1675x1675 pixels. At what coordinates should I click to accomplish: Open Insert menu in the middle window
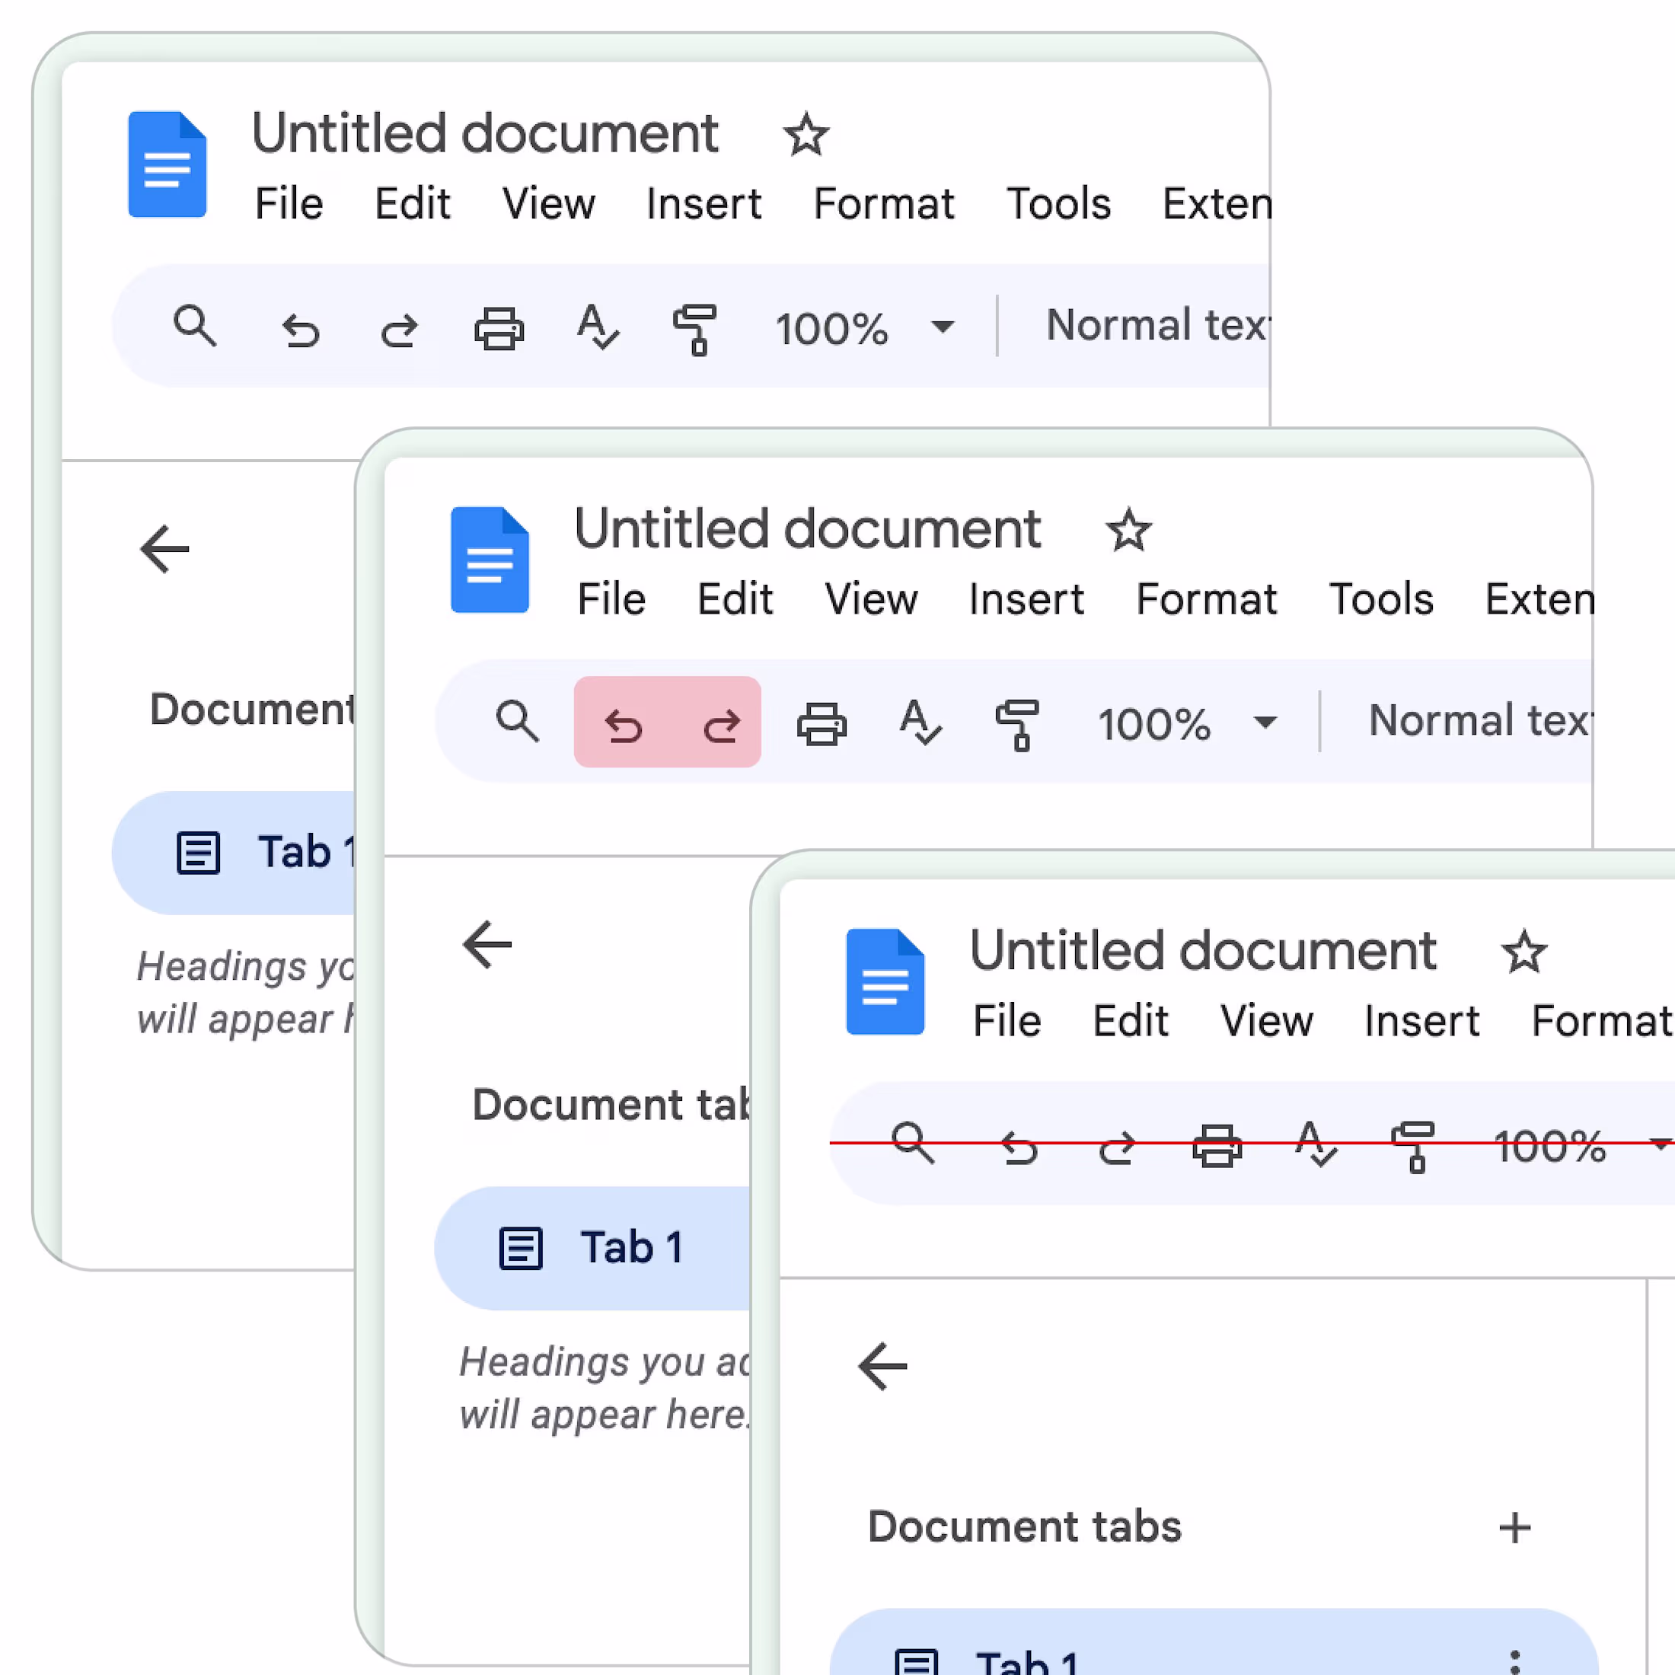[x=1026, y=600]
